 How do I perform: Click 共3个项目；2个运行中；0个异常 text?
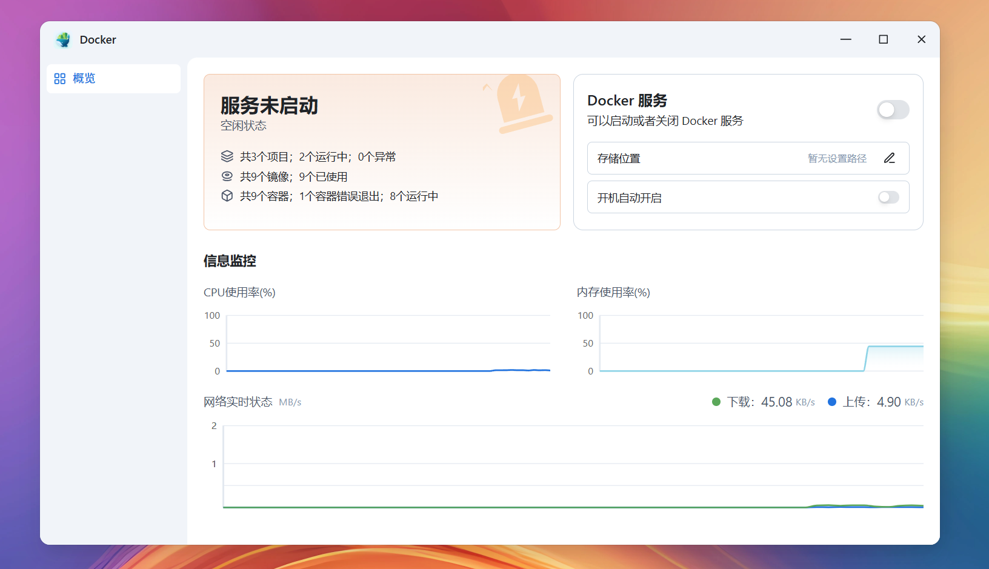[318, 157]
